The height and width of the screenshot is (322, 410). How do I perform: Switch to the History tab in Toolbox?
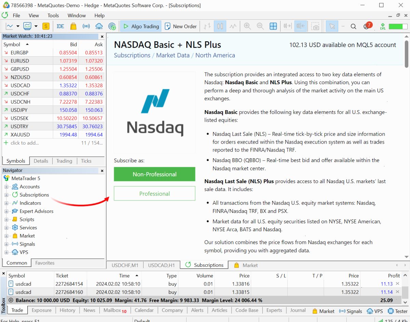[67, 310]
